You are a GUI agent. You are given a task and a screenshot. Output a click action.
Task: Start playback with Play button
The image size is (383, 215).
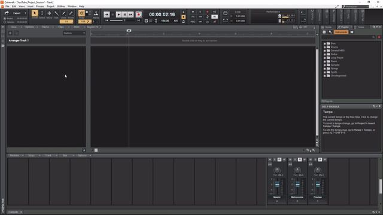(x=118, y=14)
